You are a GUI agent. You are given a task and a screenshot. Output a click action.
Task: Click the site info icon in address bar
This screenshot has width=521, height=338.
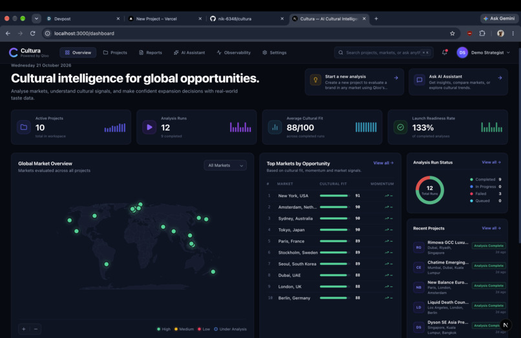click(x=48, y=33)
